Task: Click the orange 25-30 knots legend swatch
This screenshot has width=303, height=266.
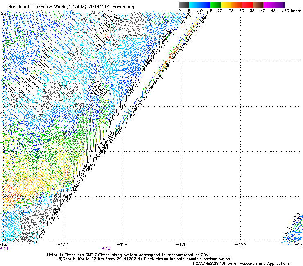Action: click(x=237, y=5)
